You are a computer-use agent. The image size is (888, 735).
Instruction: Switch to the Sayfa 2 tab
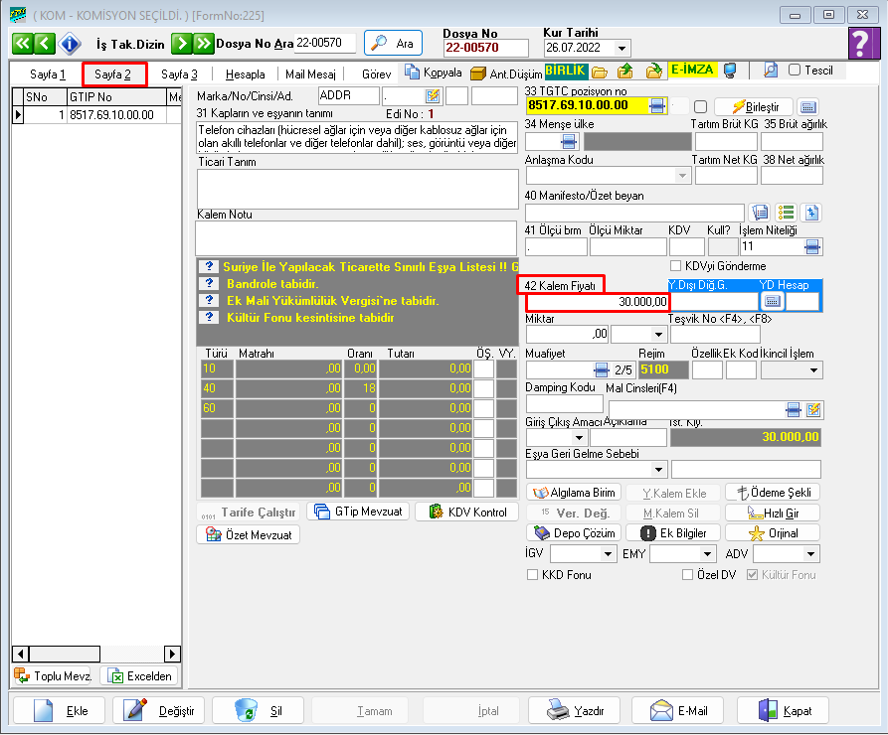112,74
